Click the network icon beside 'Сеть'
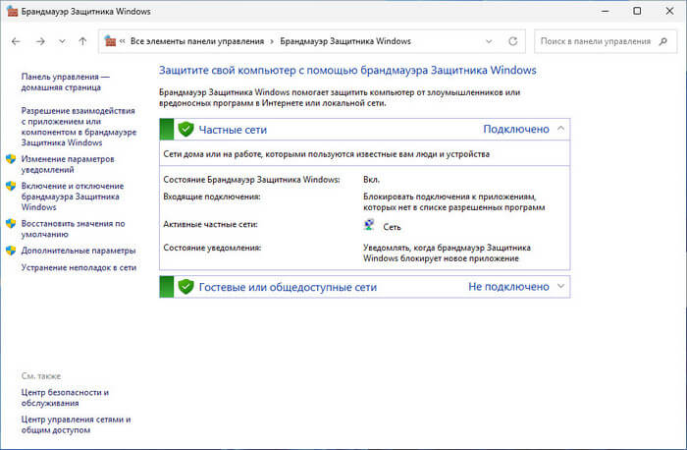 (369, 225)
